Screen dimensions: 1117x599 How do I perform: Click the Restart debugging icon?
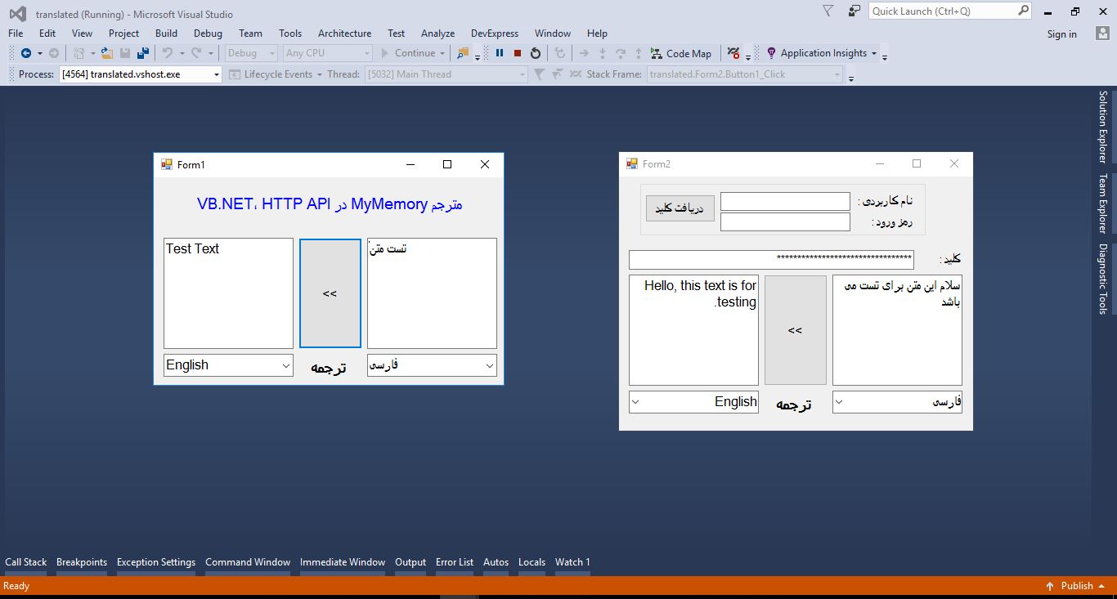(536, 53)
